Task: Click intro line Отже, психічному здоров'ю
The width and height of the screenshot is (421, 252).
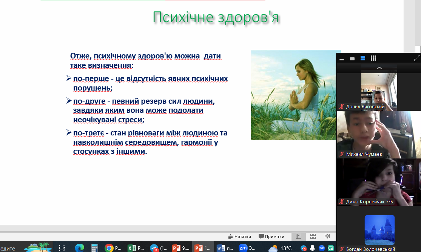Action: click(146, 60)
